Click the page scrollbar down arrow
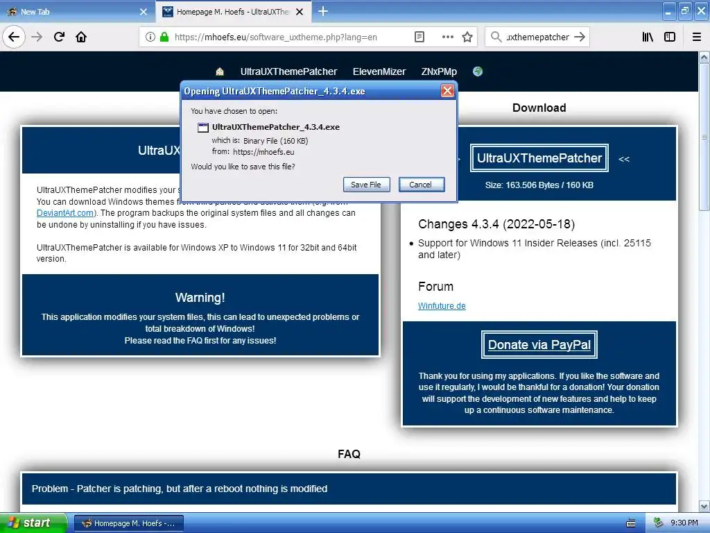 point(704,506)
